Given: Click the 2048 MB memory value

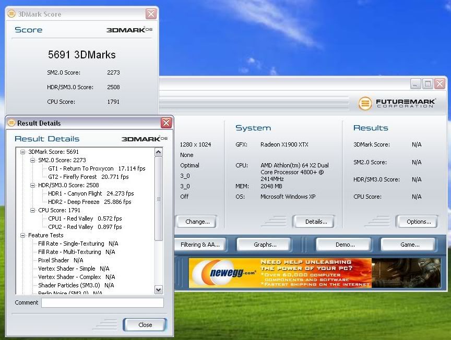Looking at the screenshot, I should 271,186.
